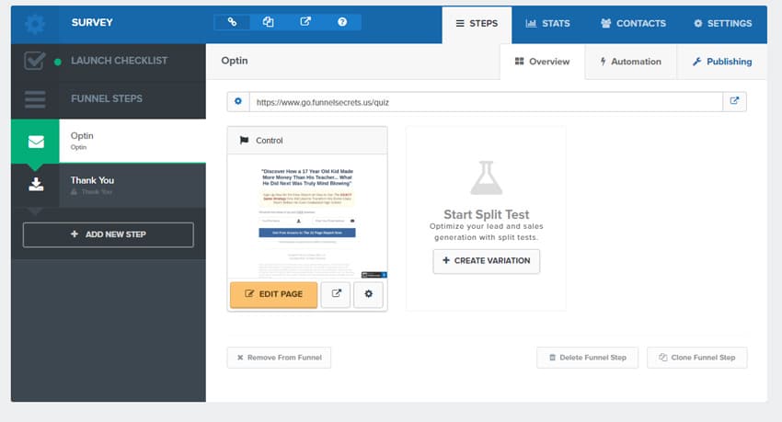Click the Optin page title text
782x422 pixels.
pyautogui.click(x=235, y=61)
